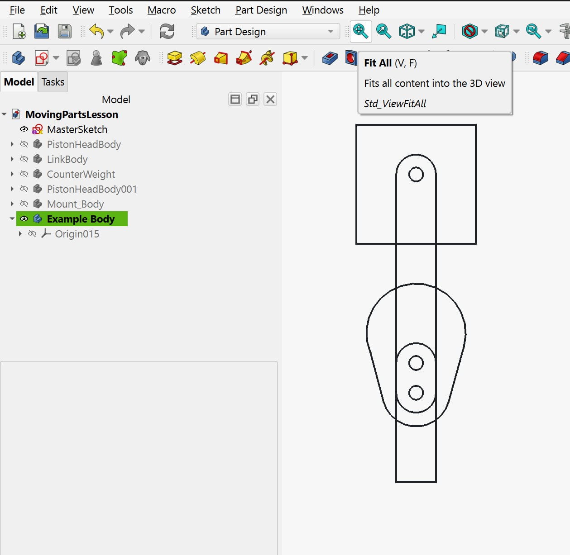
Task: Open the Macro menu
Action: [x=162, y=10]
